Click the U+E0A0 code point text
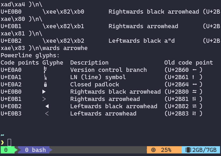 tap(11, 70)
